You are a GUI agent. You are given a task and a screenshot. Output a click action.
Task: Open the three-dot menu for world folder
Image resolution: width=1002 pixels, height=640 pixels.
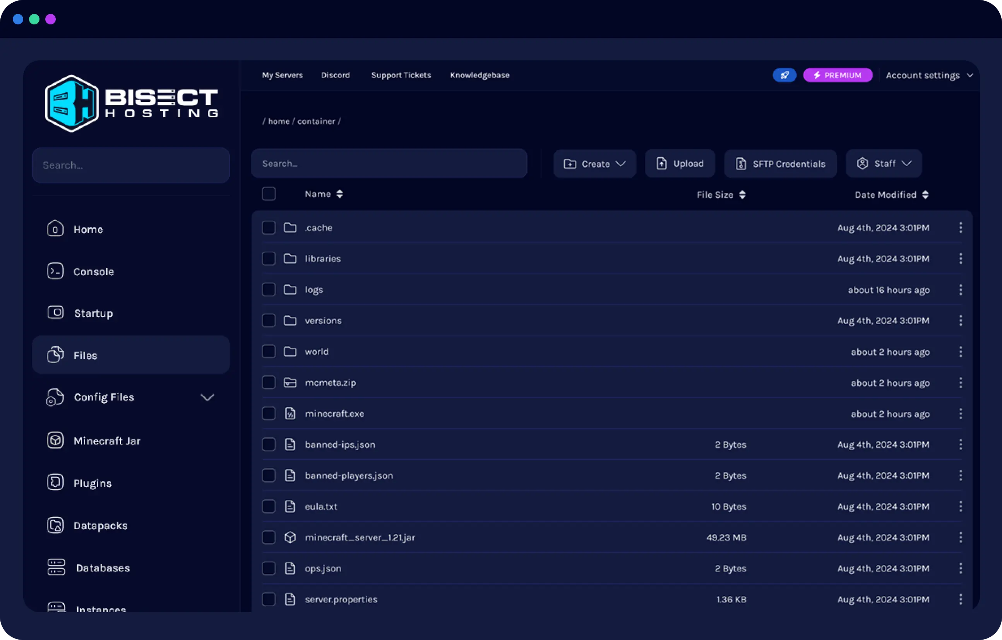click(961, 352)
